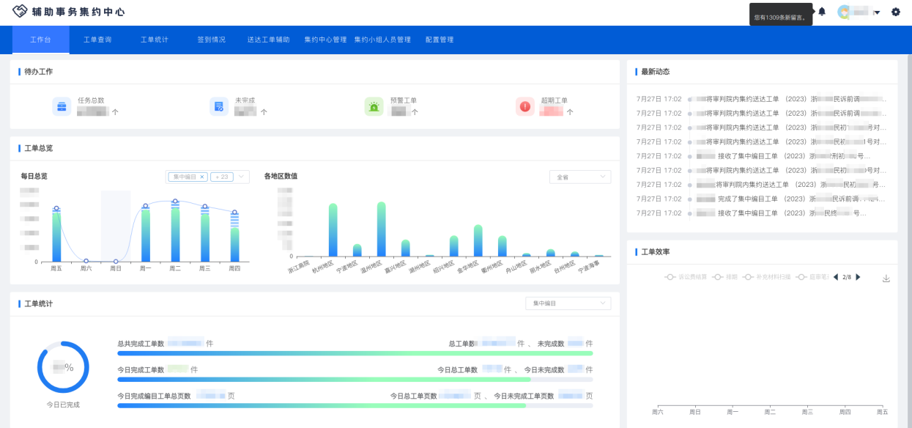
Task: Click the 辅助事务集约中心 logo icon
Action: (20, 12)
